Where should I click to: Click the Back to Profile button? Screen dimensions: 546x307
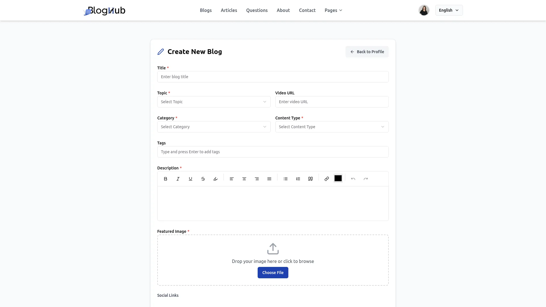click(x=367, y=52)
